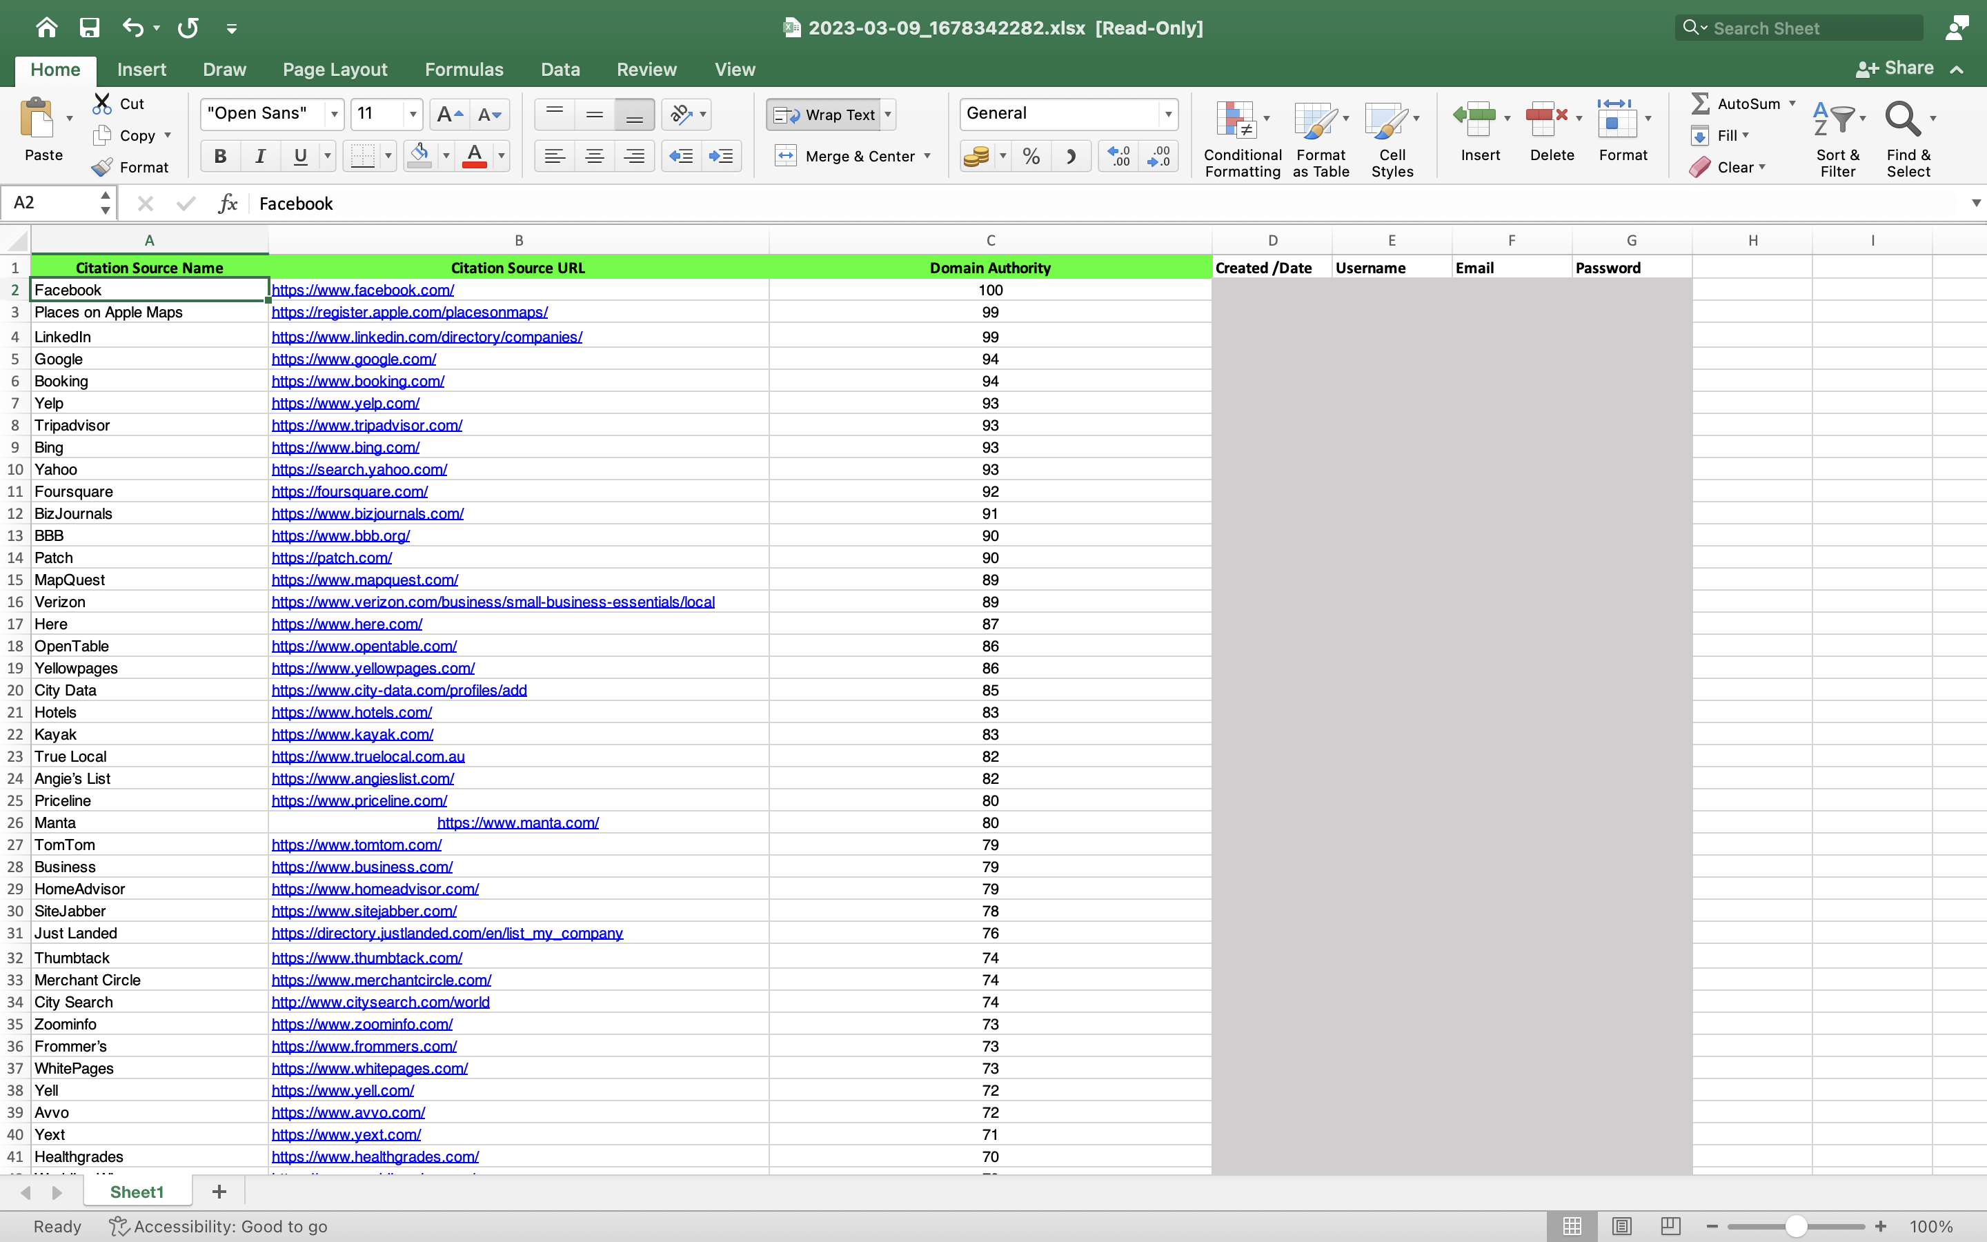The width and height of the screenshot is (1987, 1242).
Task: Expand the formula bar chevron
Action: [x=1975, y=203]
